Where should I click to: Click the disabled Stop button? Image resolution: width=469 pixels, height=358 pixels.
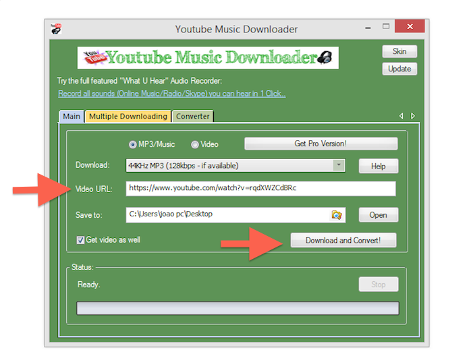(379, 285)
